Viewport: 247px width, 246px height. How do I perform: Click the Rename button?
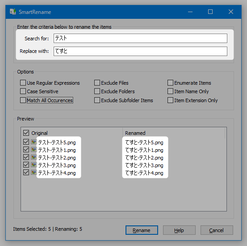pyautogui.click(x=142, y=230)
